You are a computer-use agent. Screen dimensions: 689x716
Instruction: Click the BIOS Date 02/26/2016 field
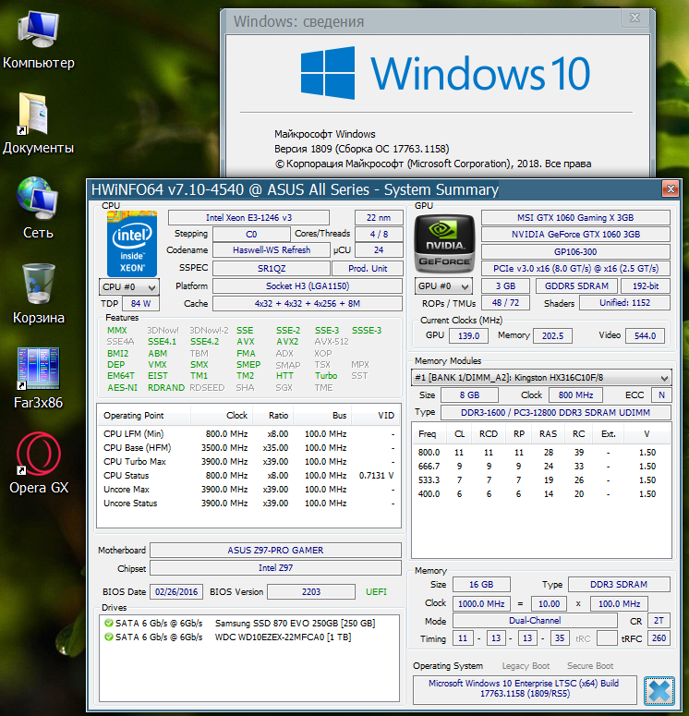point(176,592)
